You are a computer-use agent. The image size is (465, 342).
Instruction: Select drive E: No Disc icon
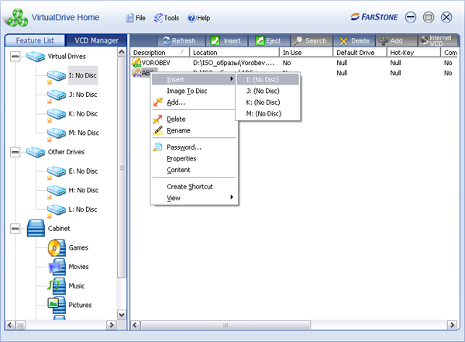(56, 171)
